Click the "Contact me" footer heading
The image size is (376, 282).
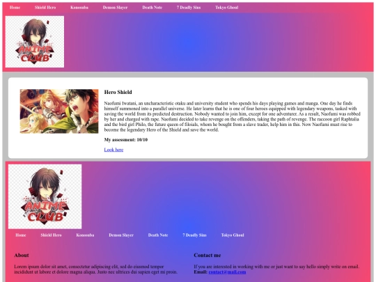pyautogui.click(x=207, y=255)
